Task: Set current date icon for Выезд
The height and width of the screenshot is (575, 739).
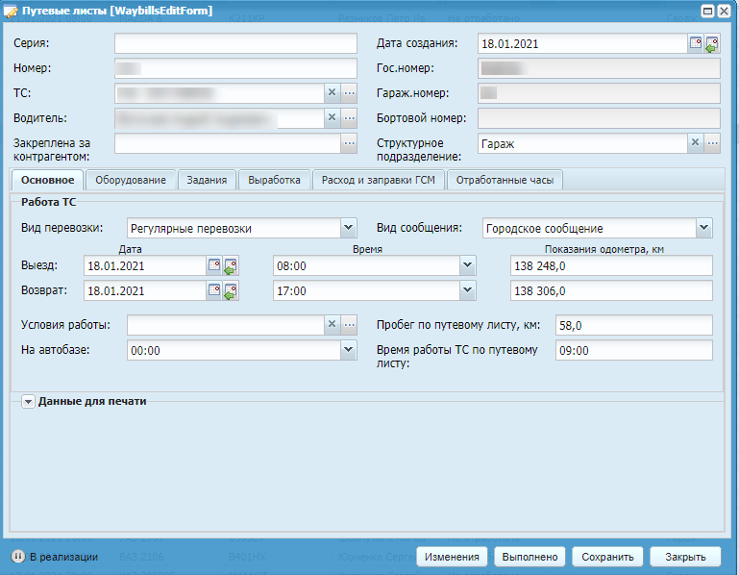Action: pos(231,265)
